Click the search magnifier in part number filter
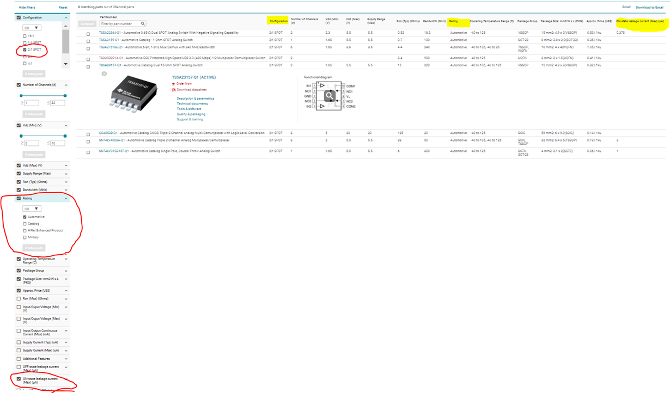Screen dimensions: 670x393 point(143,24)
